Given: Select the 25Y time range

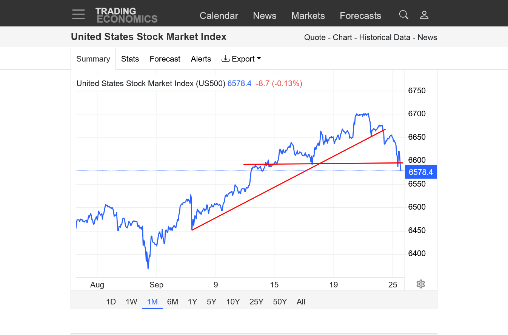Looking at the screenshot, I should coord(256,302).
